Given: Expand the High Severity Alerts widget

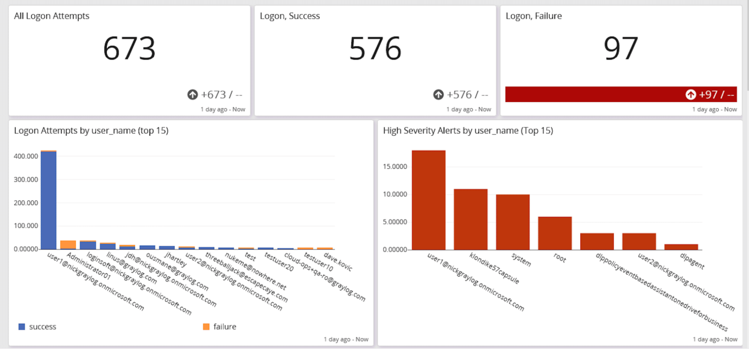Looking at the screenshot, I should pos(468,131).
